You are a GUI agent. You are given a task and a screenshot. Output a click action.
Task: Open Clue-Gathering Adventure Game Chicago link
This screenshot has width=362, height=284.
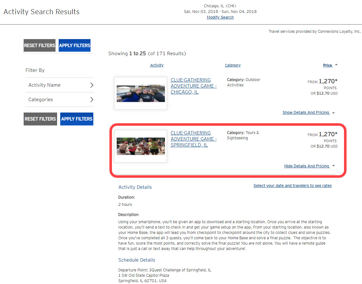click(x=194, y=86)
